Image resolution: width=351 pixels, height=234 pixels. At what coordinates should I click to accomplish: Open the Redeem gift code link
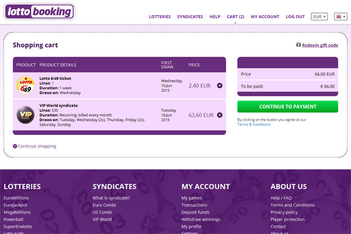(x=320, y=45)
